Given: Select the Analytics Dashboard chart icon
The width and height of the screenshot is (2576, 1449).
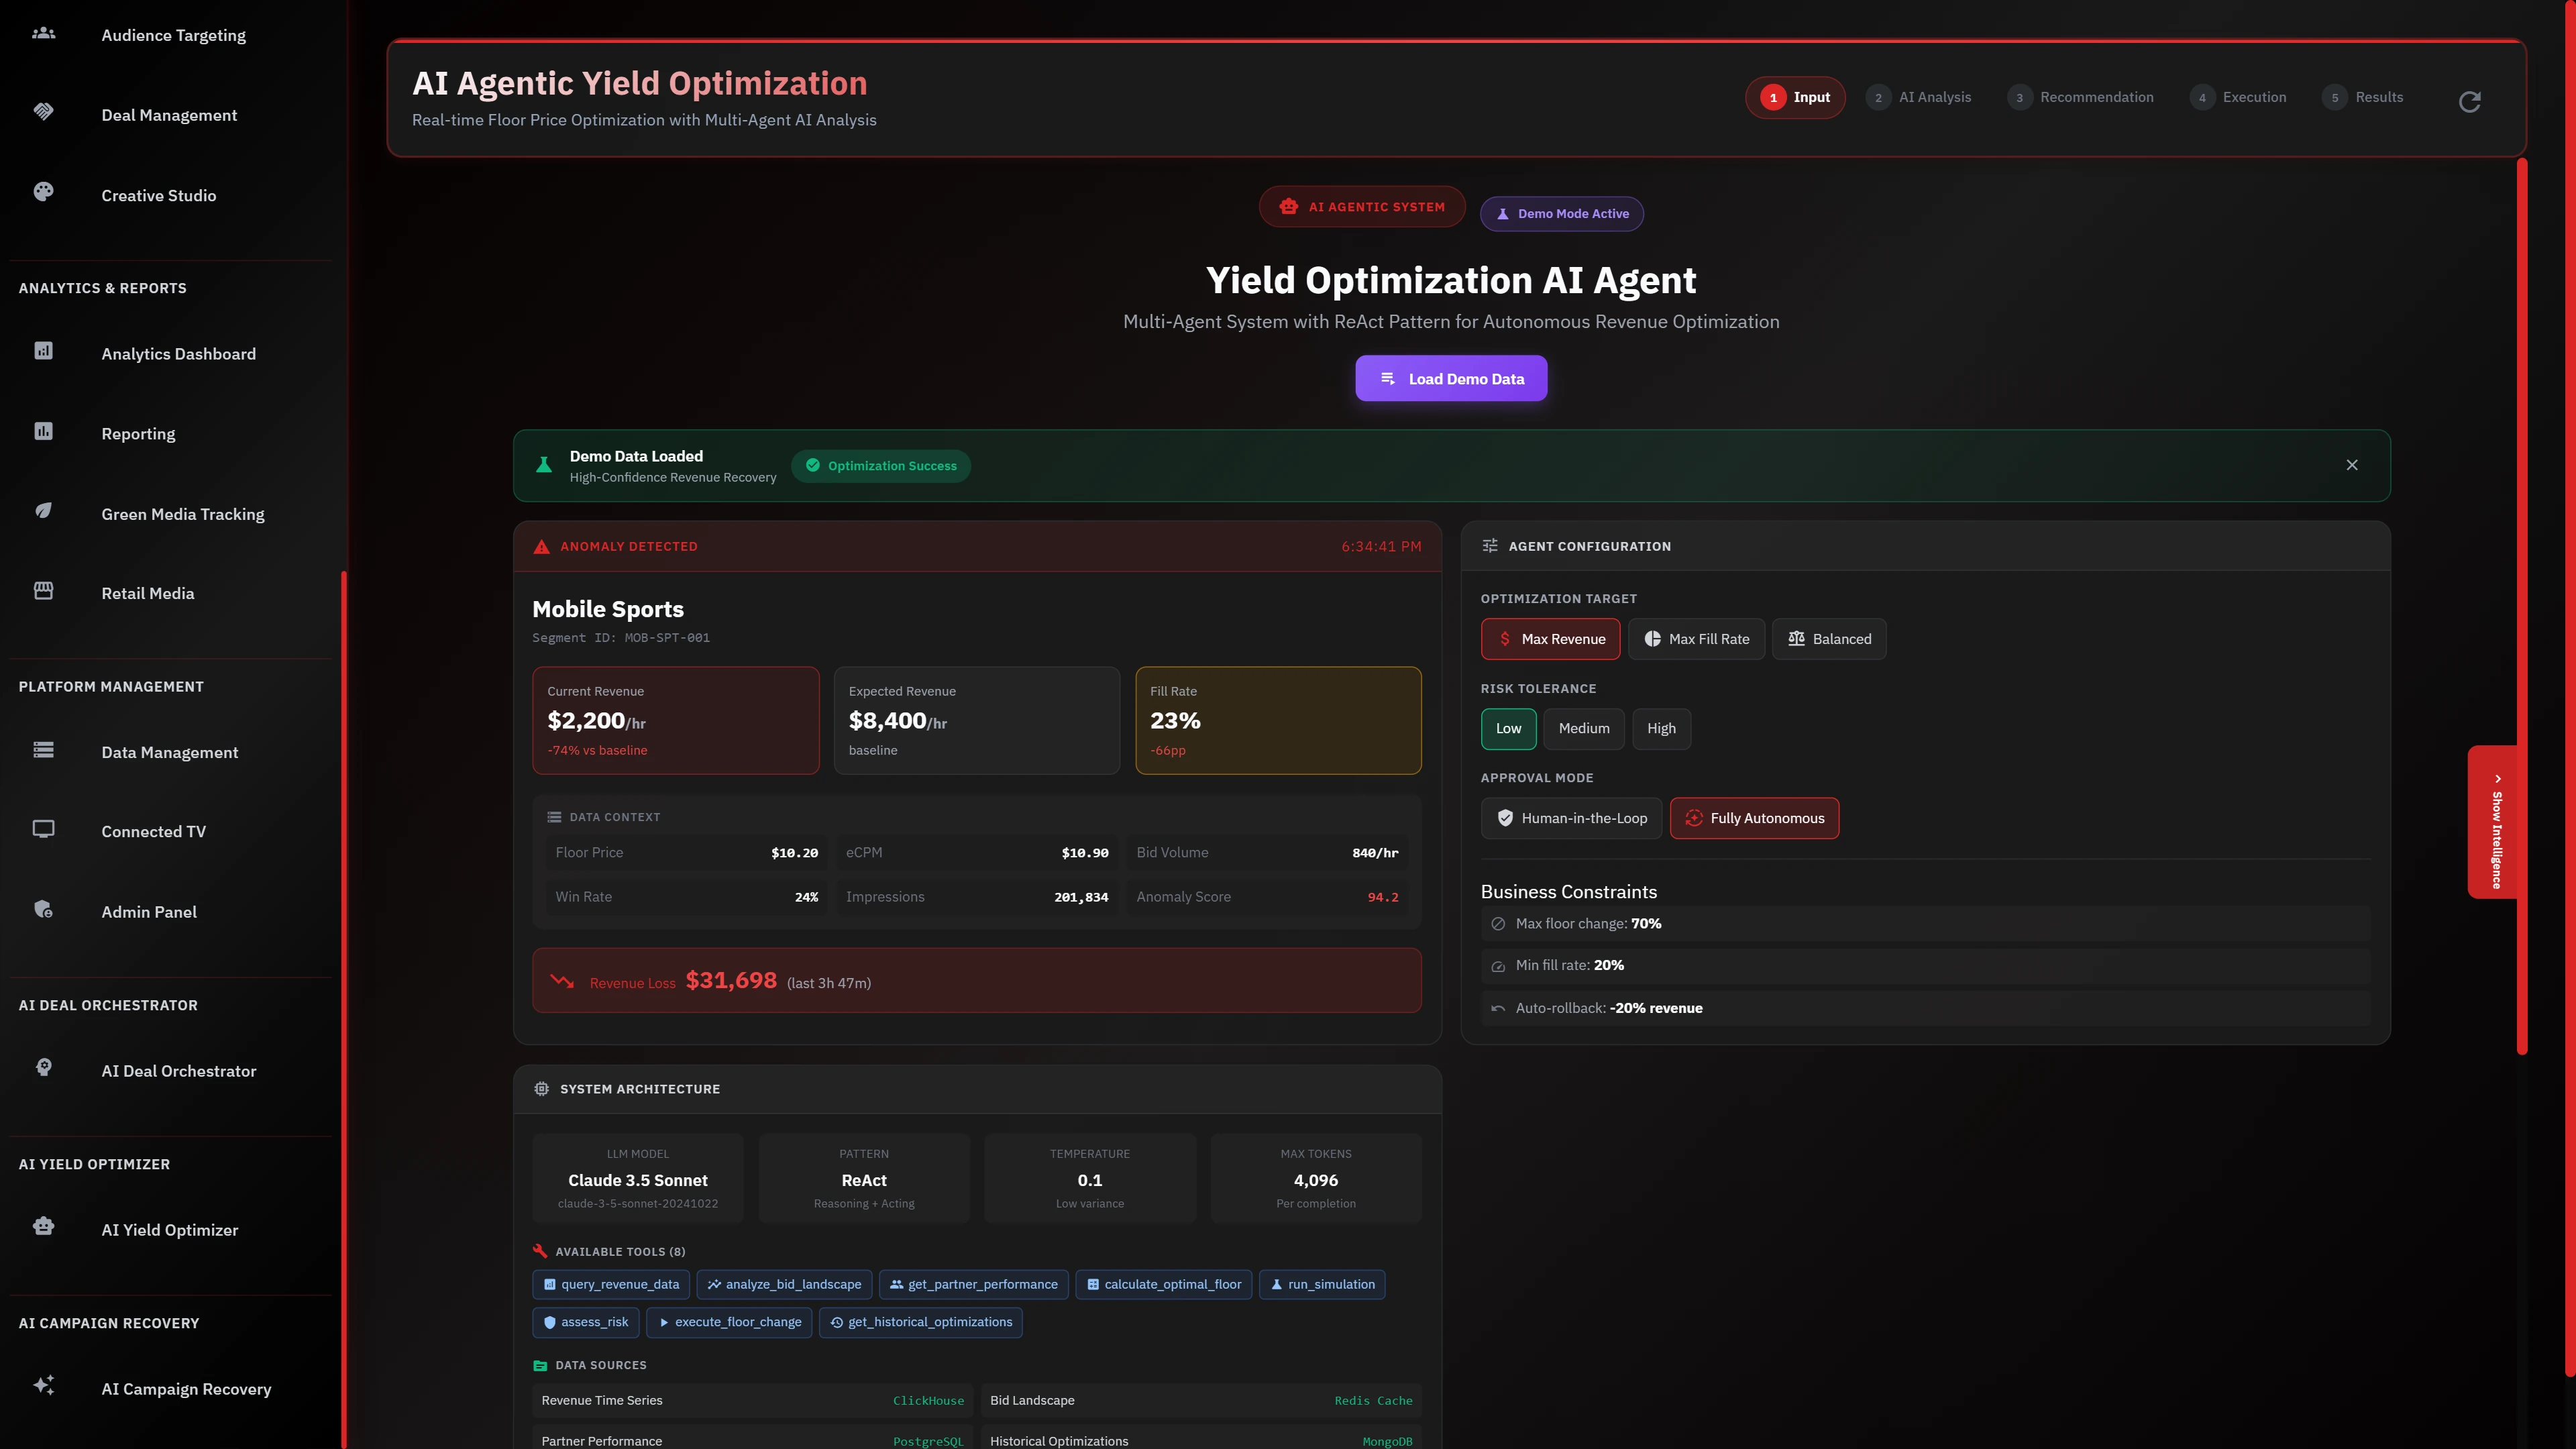Looking at the screenshot, I should tap(43, 352).
